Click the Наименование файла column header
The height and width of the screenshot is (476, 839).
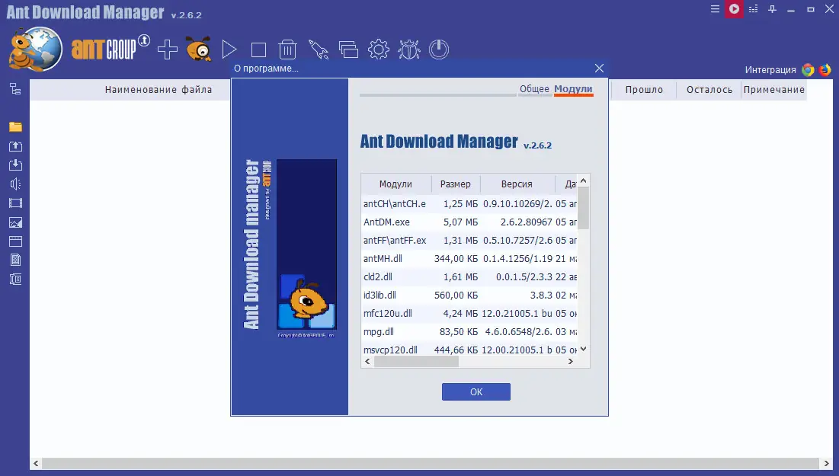(x=159, y=90)
